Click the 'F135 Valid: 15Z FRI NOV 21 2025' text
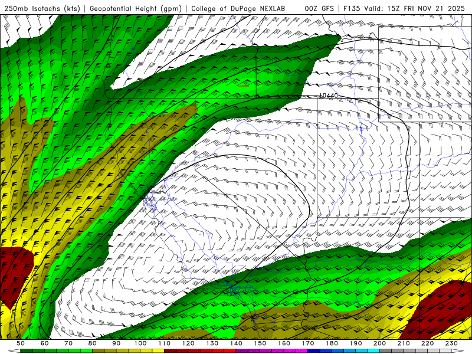This screenshot has width=472, height=354. coord(404,8)
